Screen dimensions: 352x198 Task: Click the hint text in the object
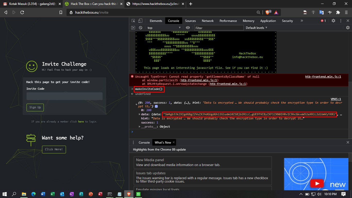click(223, 118)
